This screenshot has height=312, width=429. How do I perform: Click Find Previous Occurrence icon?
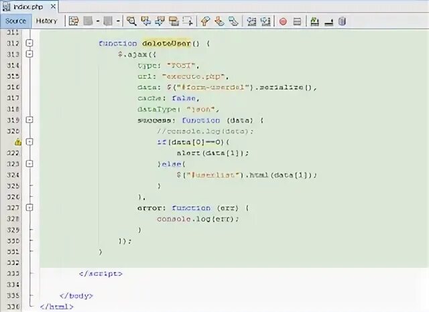(x=146, y=21)
